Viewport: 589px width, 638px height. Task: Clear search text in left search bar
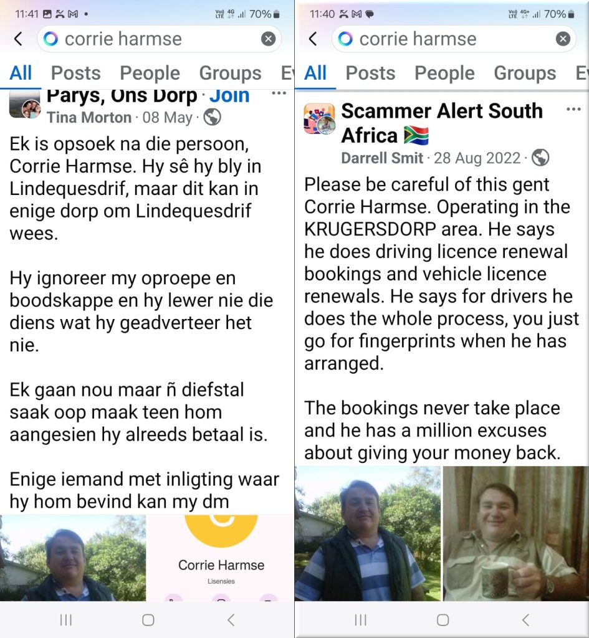pyautogui.click(x=268, y=39)
